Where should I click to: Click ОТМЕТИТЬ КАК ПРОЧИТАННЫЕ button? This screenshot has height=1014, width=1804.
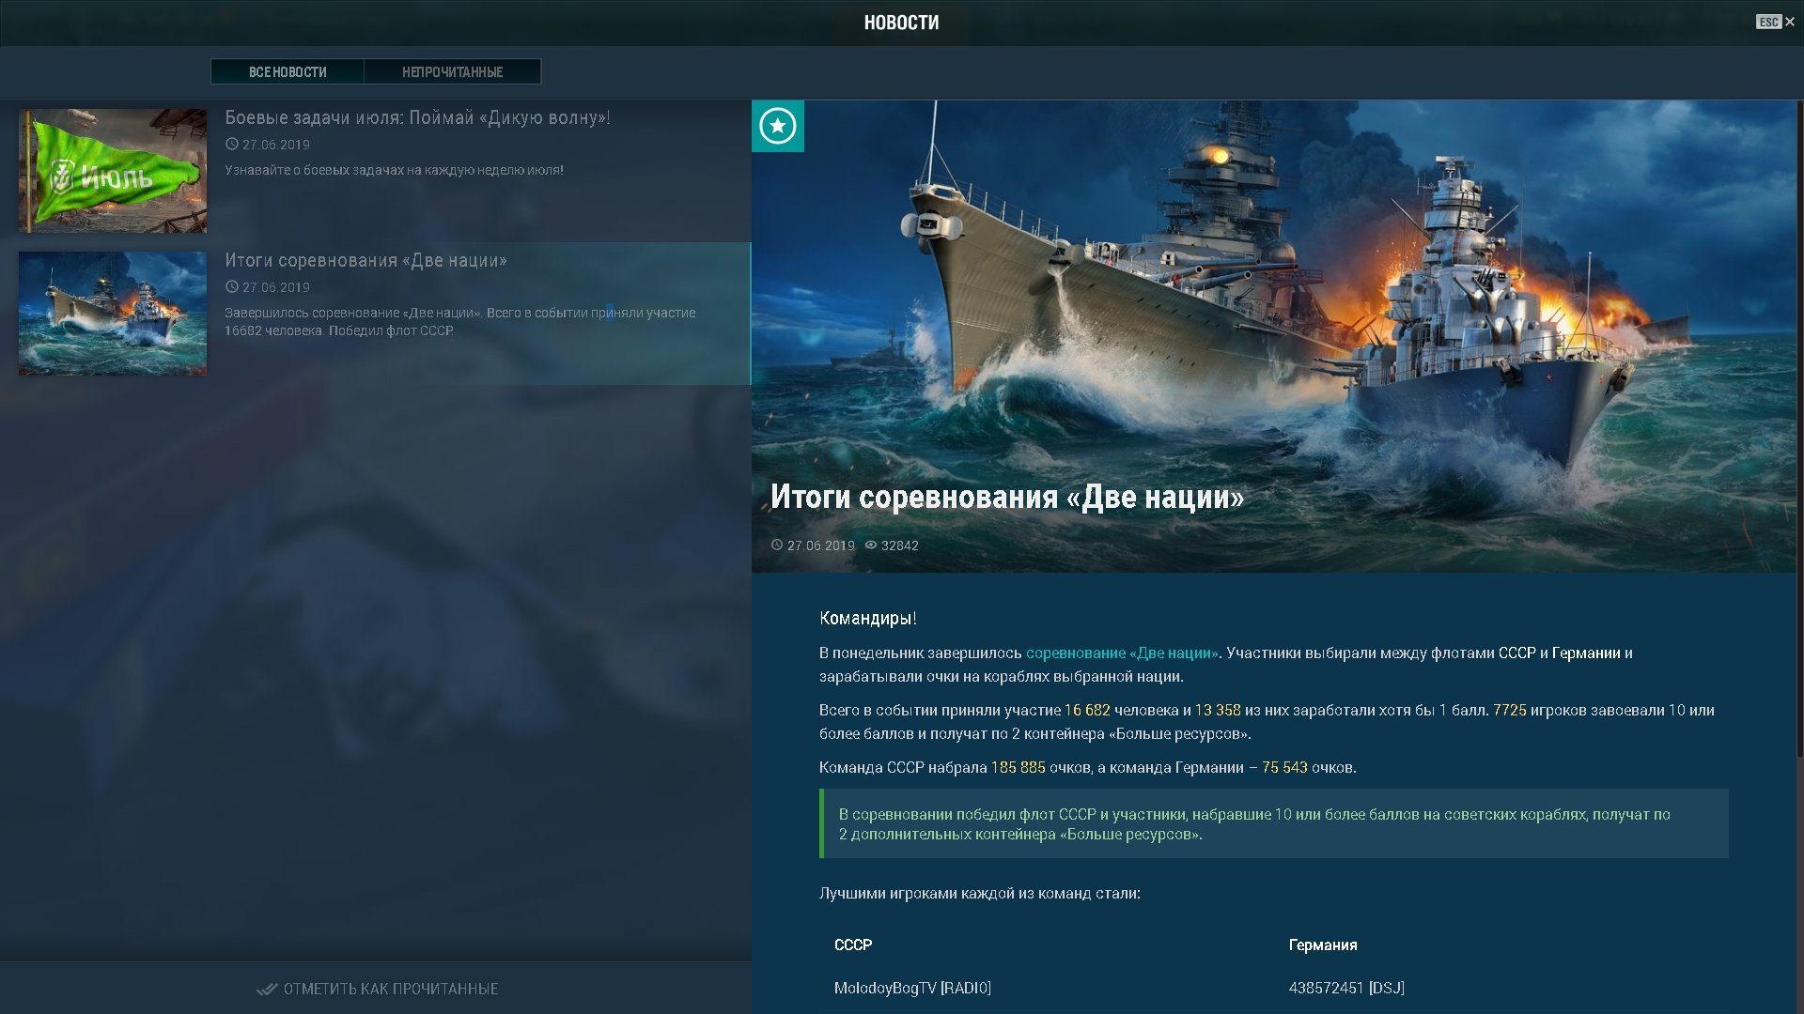(x=377, y=989)
